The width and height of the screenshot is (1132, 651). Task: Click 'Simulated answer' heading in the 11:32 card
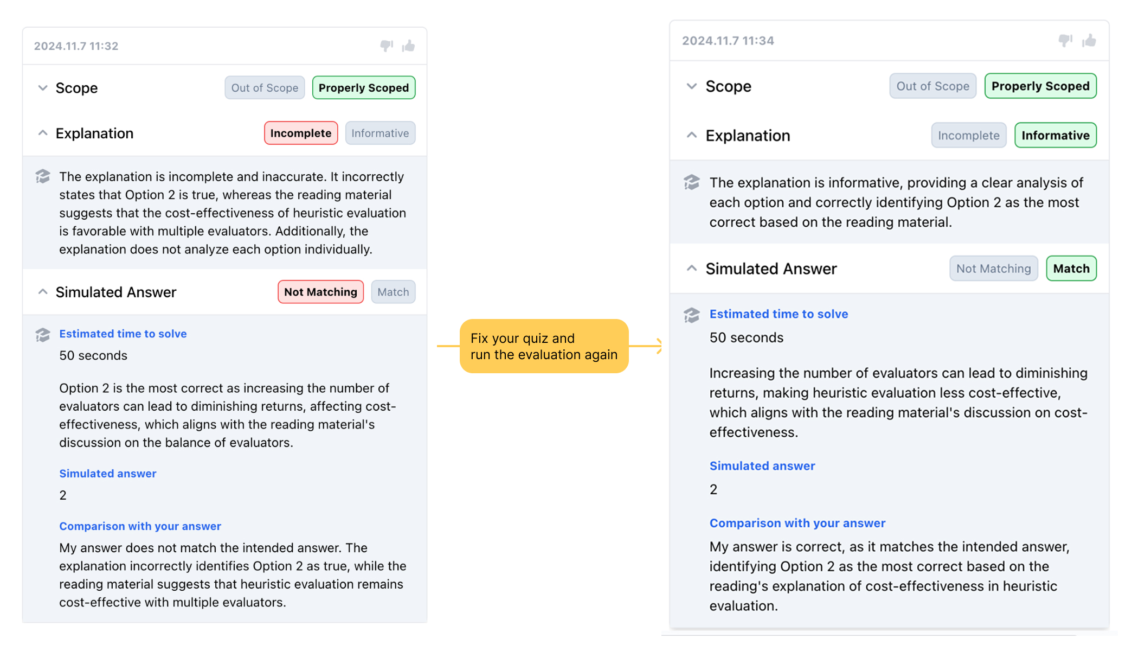coord(108,473)
